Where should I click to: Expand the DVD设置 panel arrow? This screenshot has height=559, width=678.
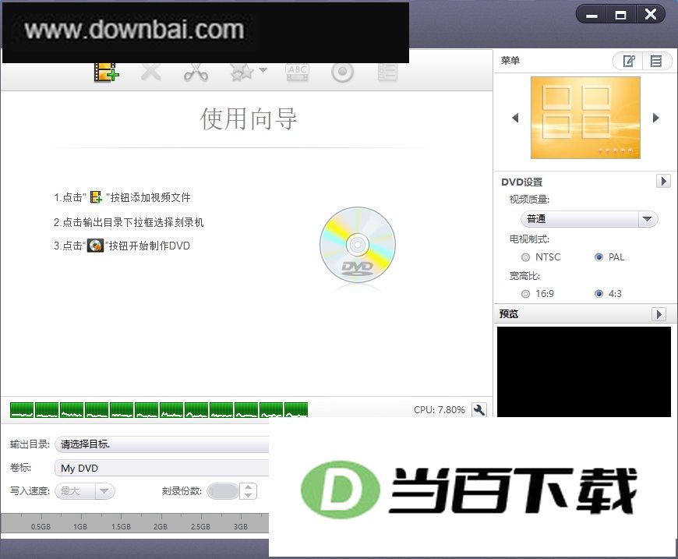coord(663,181)
